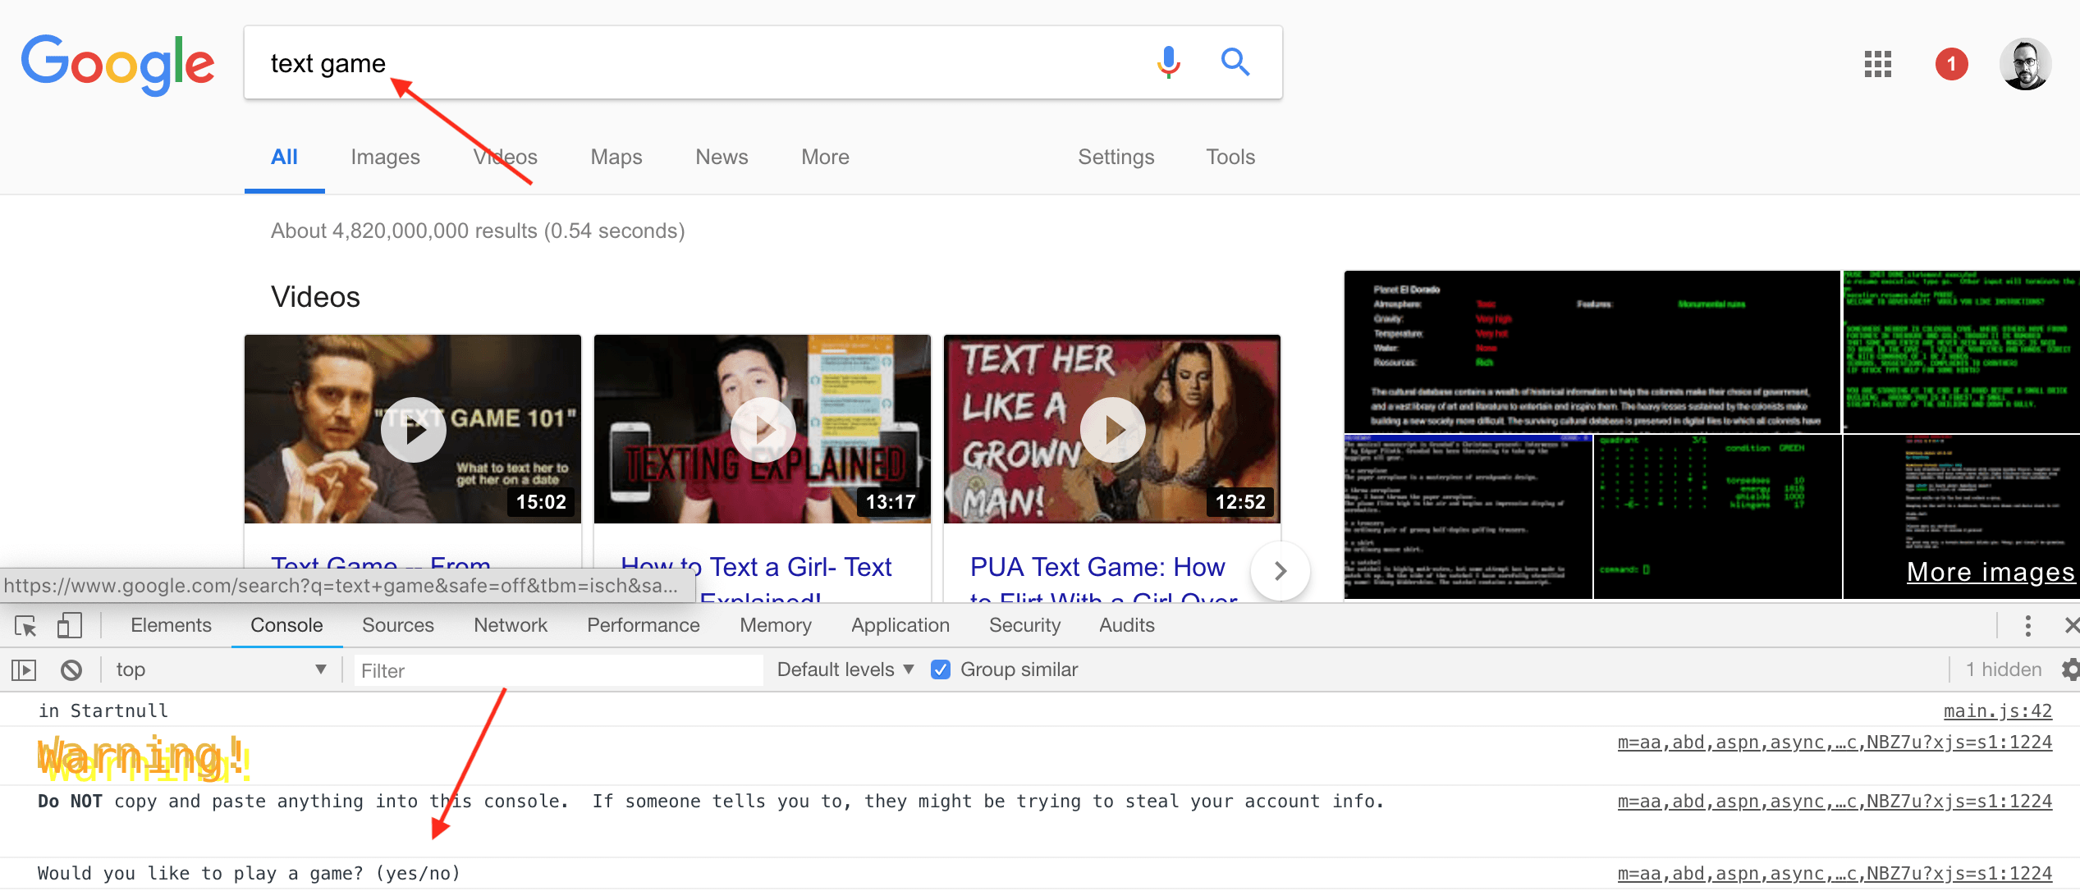The image size is (2080, 891).
Task: Select the Console DevTools tab
Action: 286,625
